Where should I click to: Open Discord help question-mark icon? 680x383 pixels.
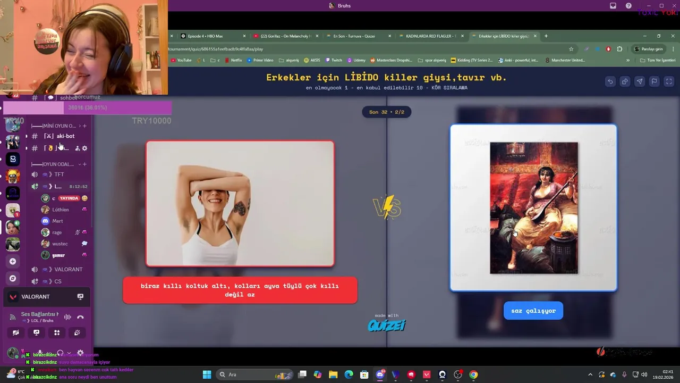pyautogui.click(x=628, y=6)
